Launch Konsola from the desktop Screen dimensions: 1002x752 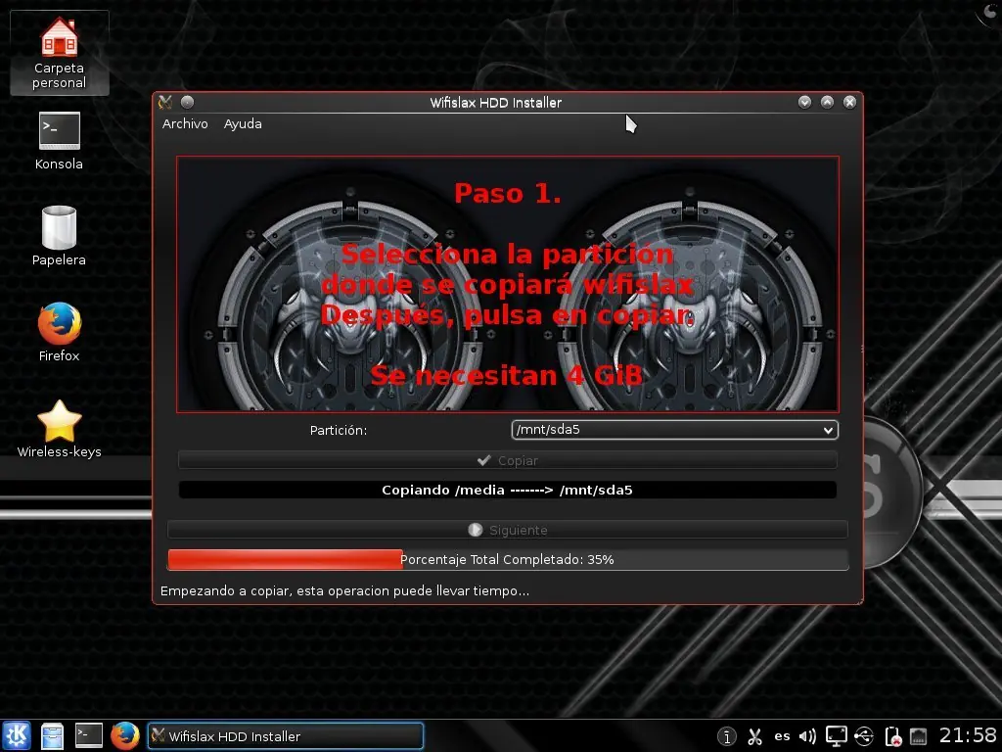(x=59, y=141)
